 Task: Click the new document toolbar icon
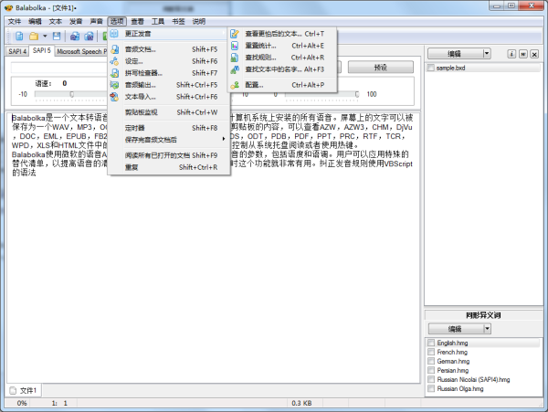(17, 36)
